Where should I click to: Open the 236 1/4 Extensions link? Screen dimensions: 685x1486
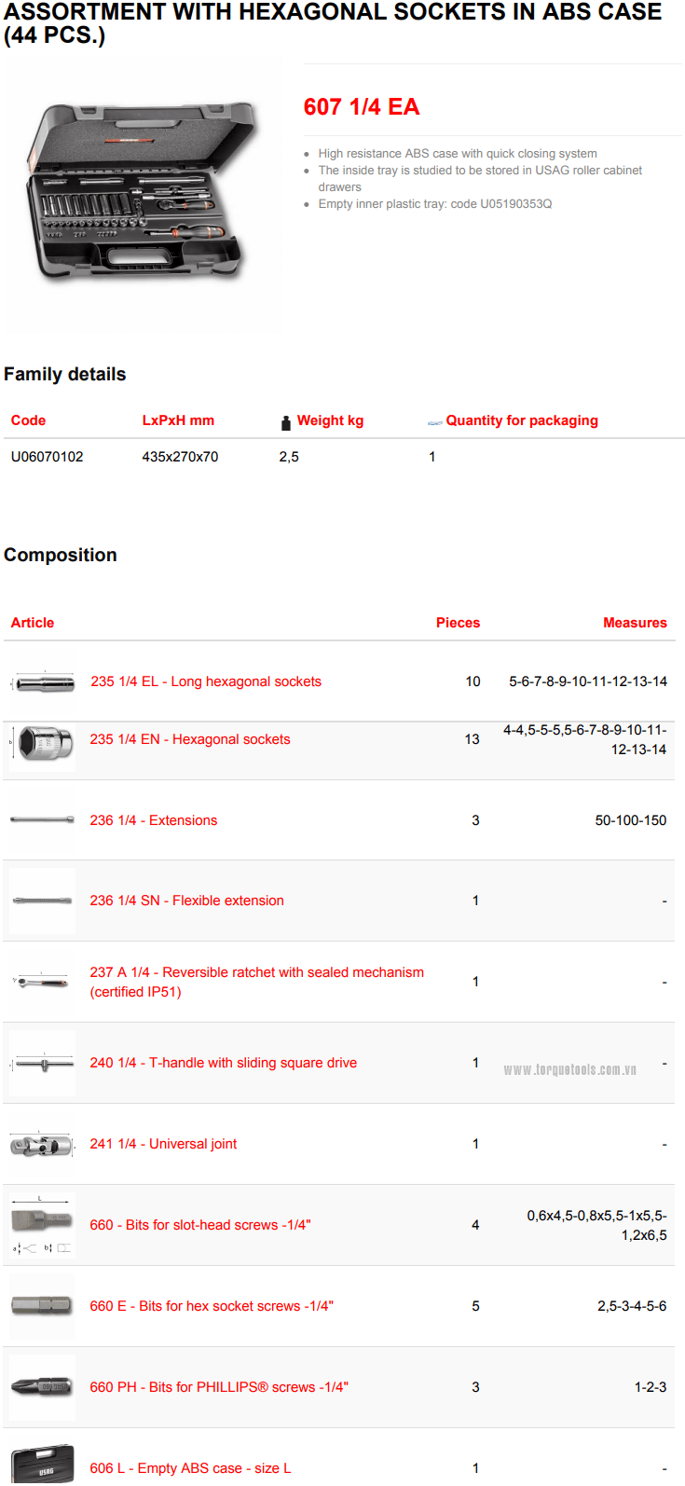[154, 820]
